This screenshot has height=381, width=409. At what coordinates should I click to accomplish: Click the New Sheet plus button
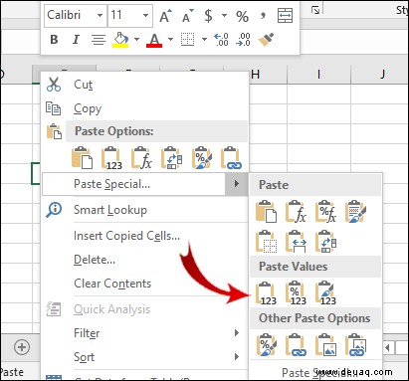22,347
